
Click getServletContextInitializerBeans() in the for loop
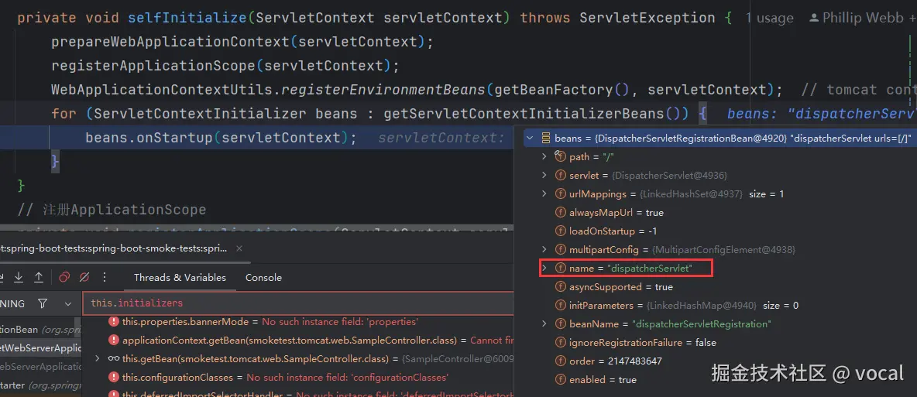[536, 114]
